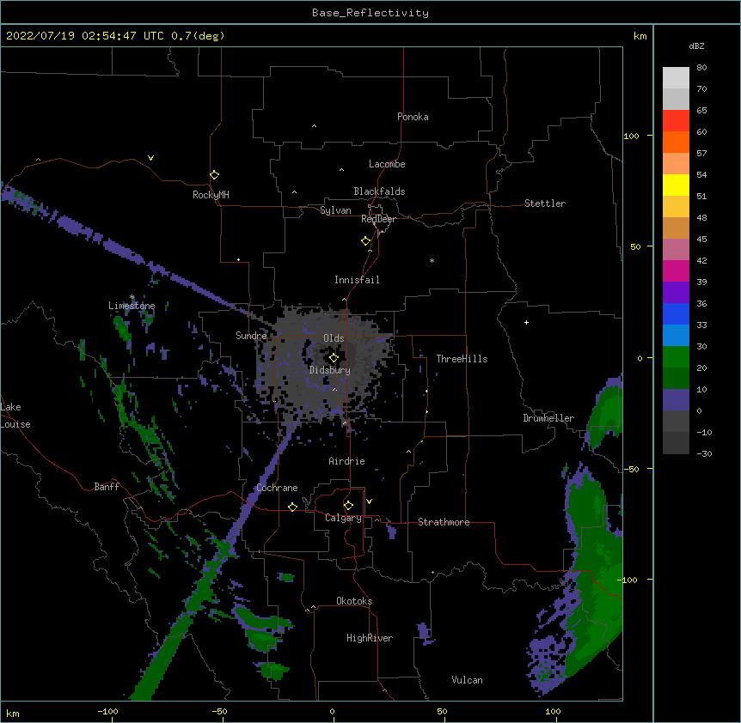This screenshot has width=741, height=723.
Task: Click the yellow 51–54 dBZ legend swatch
Action: pyautogui.click(x=676, y=185)
